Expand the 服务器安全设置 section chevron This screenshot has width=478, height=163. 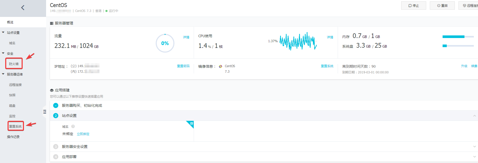(x=474, y=147)
